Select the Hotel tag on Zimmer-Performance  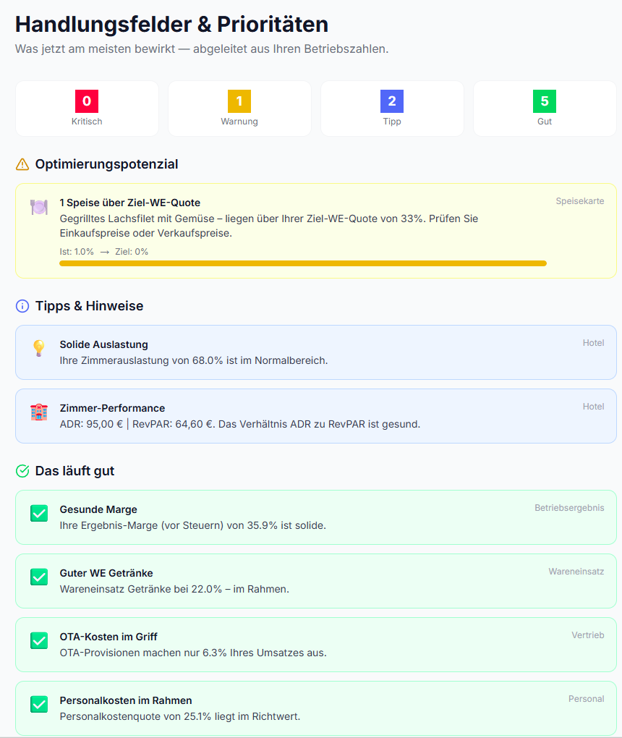click(593, 406)
